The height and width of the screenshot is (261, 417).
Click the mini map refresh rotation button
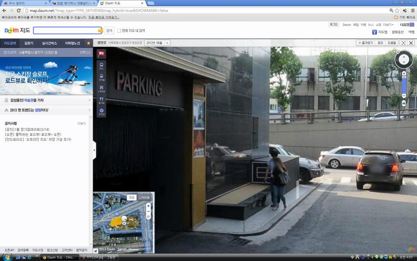click(148, 217)
